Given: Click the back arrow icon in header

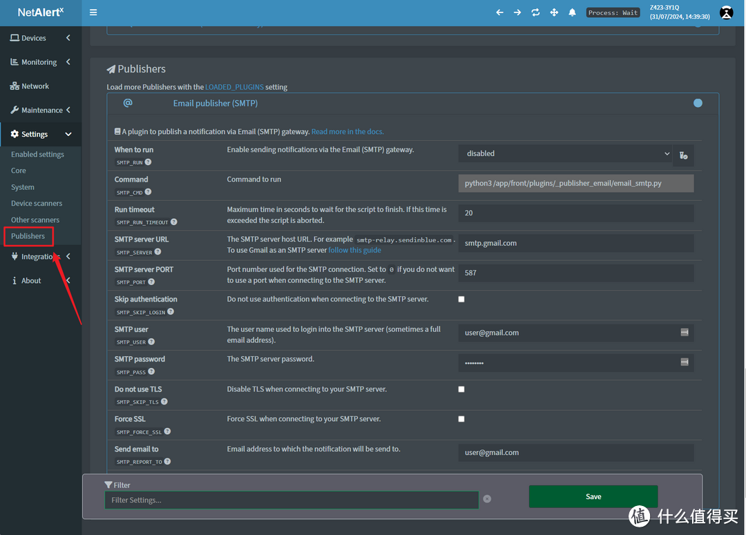Looking at the screenshot, I should point(499,12).
